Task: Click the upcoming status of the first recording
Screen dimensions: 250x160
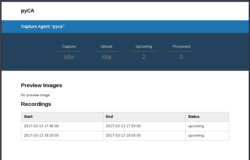Action: (196, 126)
